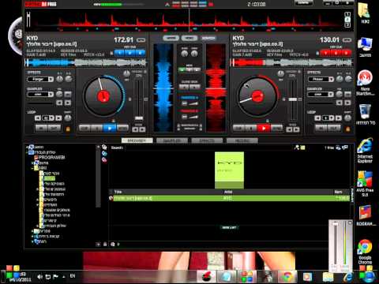The image size is (379, 284).
Task: Click left deck pitch bend plus button
Action: tap(142, 129)
